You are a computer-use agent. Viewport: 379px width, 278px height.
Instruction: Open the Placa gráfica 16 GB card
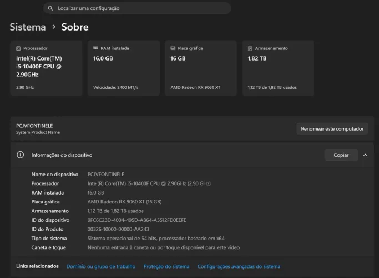point(201,68)
